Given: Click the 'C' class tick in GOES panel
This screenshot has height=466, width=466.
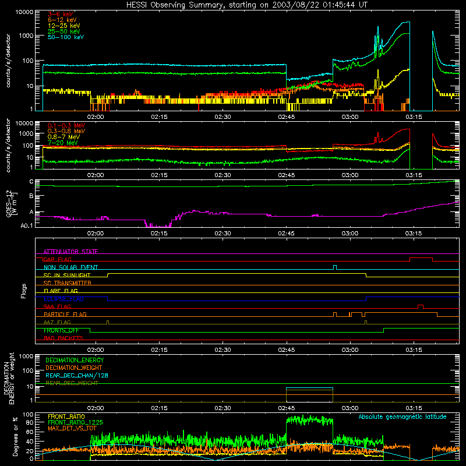Looking at the screenshot, I should (31, 182).
